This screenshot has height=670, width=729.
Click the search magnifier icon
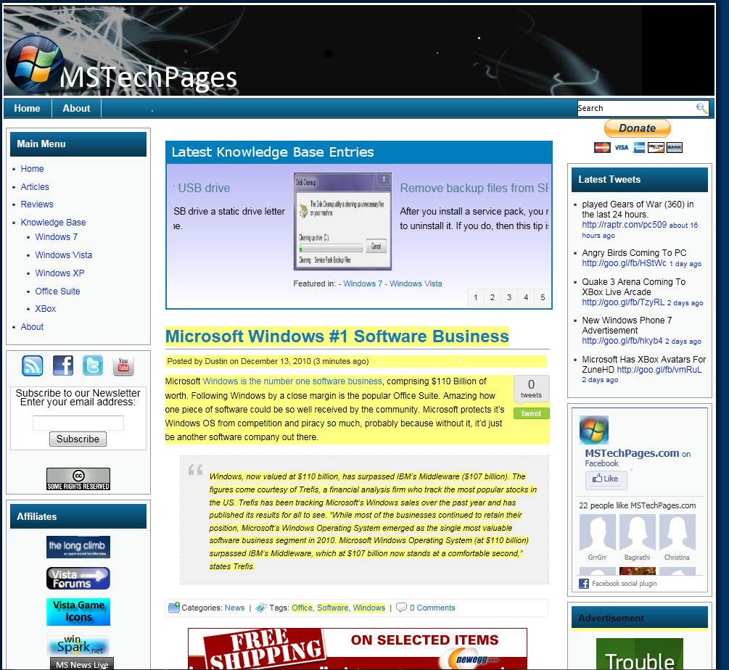click(701, 108)
